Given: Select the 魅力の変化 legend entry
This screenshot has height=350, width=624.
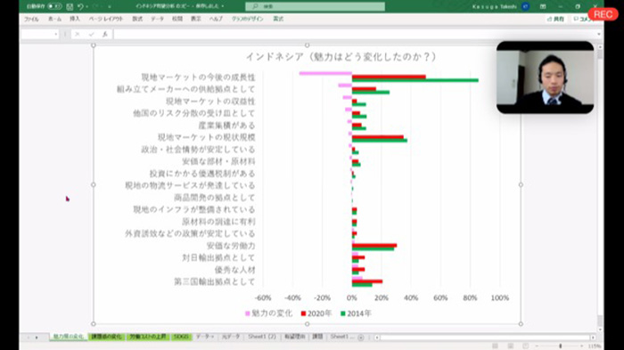Looking at the screenshot, I should point(268,313).
